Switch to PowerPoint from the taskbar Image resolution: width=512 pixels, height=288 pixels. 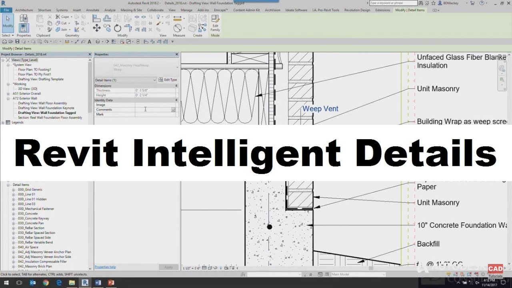point(112,282)
